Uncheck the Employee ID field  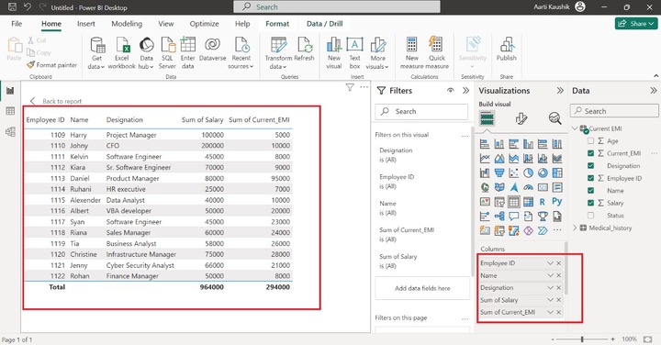590,178
